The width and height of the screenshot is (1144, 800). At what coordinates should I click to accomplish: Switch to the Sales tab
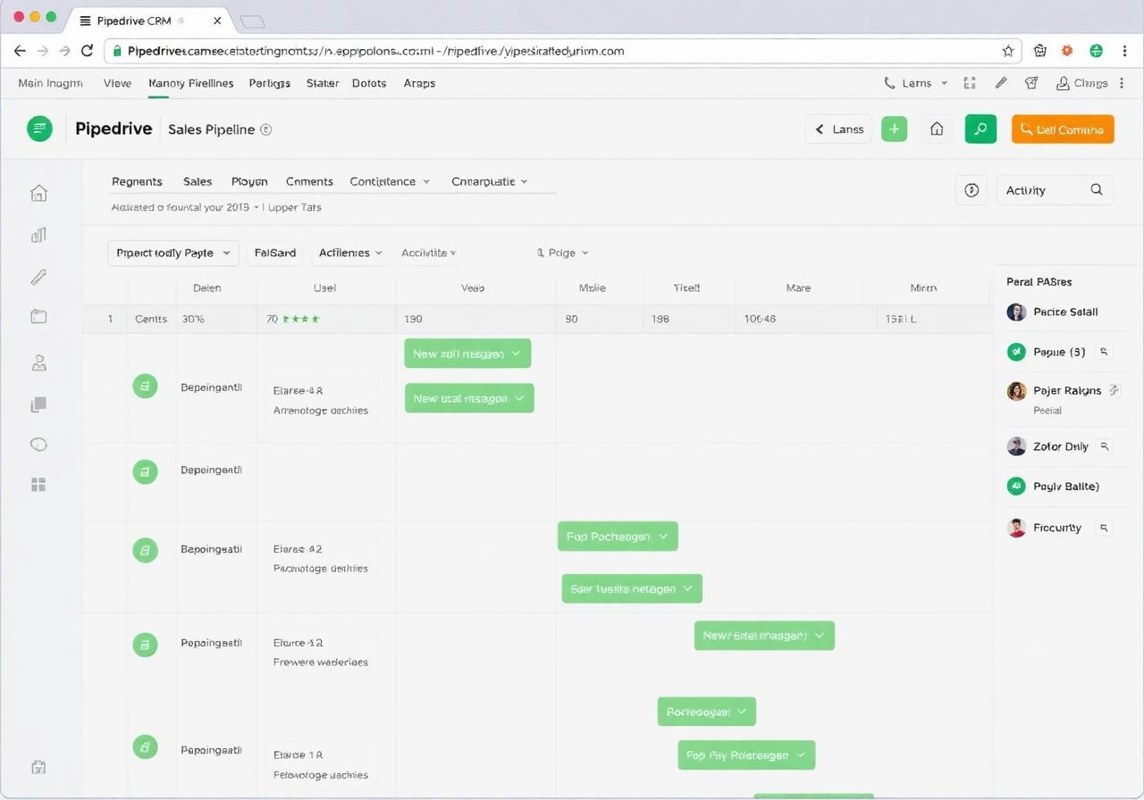(x=198, y=181)
